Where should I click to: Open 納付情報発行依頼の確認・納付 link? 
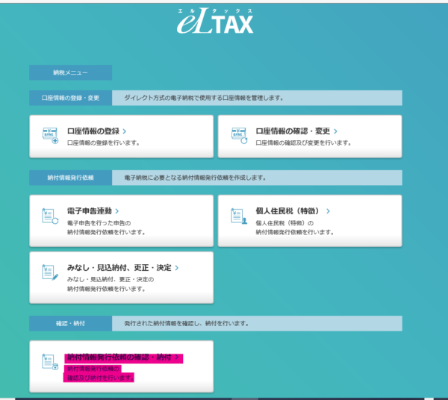(x=119, y=357)
